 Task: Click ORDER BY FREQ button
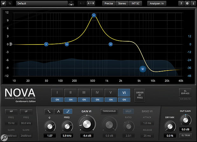coord(140,95)
